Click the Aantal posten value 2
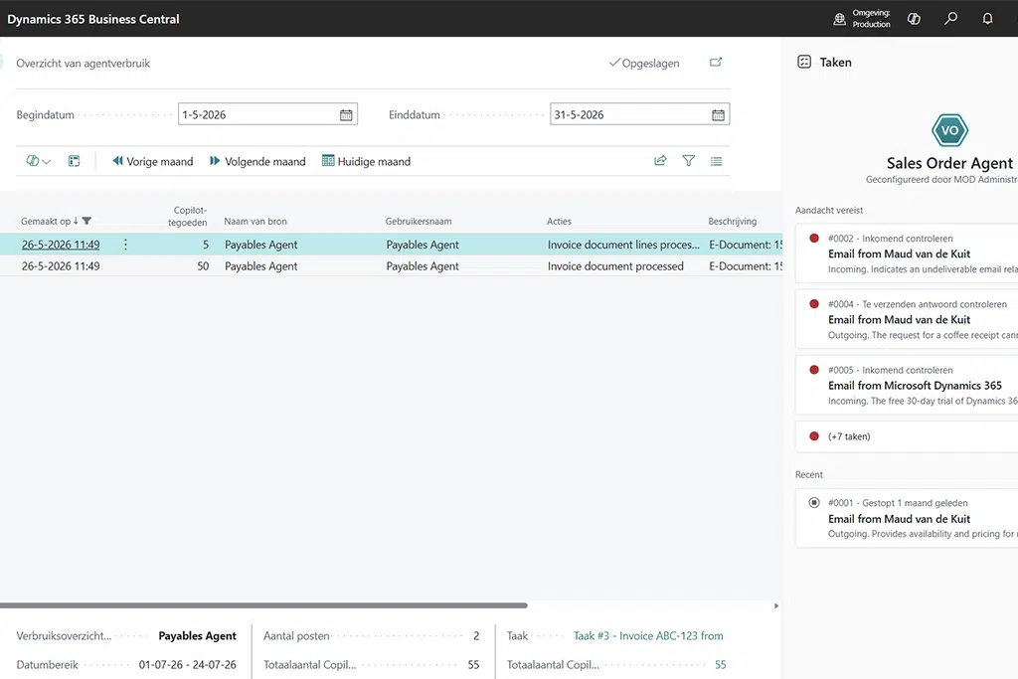1018x679 pixels. click(x=476, y=636)
